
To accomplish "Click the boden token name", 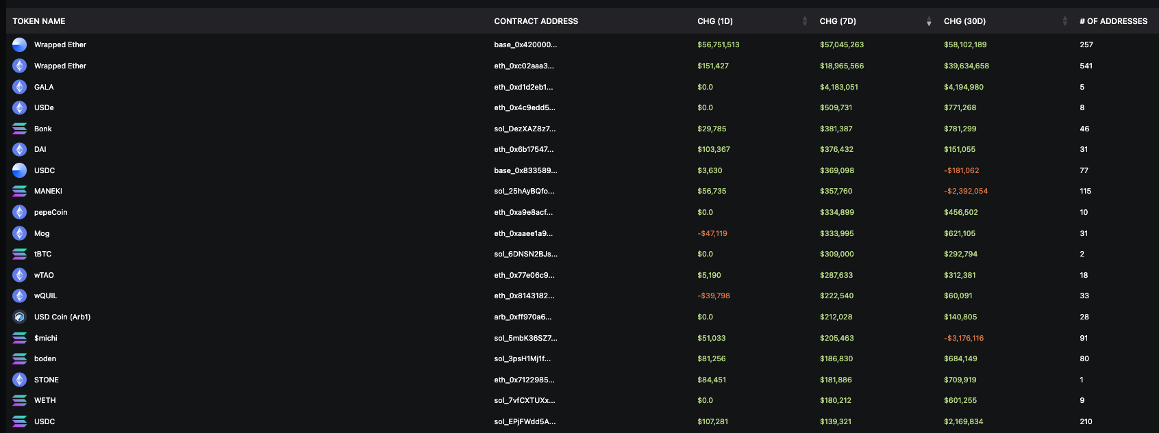I will 45,358.
